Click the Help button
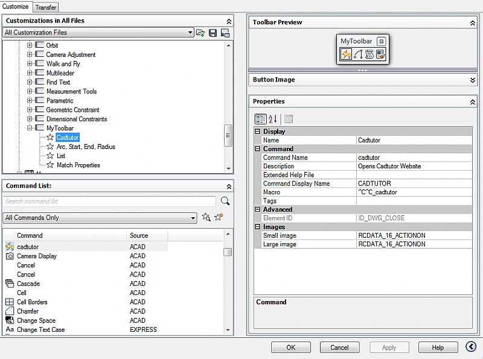Viewport: 483px width, 359px height. click(x=438, y=347)
